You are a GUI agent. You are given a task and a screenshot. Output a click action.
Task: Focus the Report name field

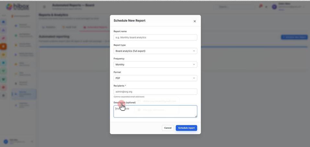[155, 37]
